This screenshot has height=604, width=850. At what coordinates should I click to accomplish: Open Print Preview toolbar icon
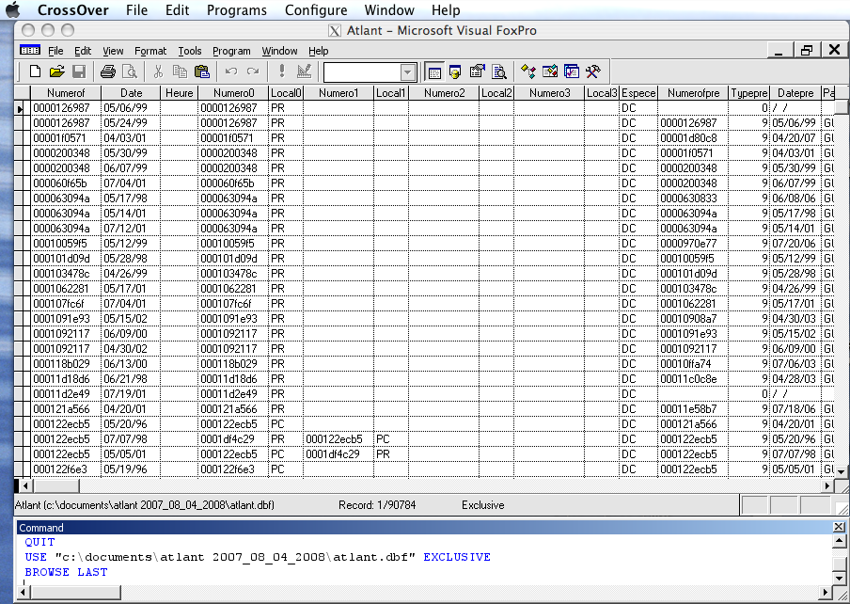click(x=130, y=72)
